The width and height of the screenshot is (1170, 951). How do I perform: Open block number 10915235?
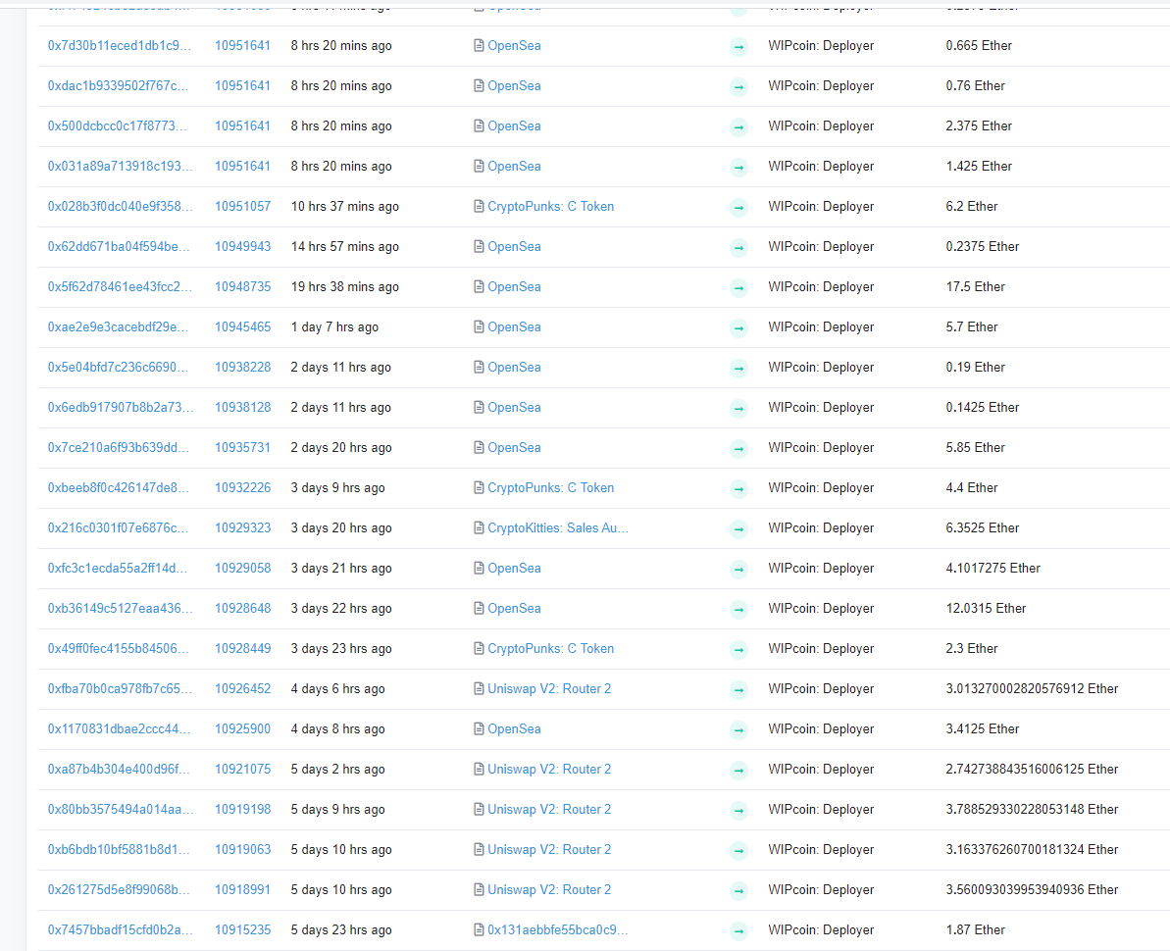click(242, 931)
